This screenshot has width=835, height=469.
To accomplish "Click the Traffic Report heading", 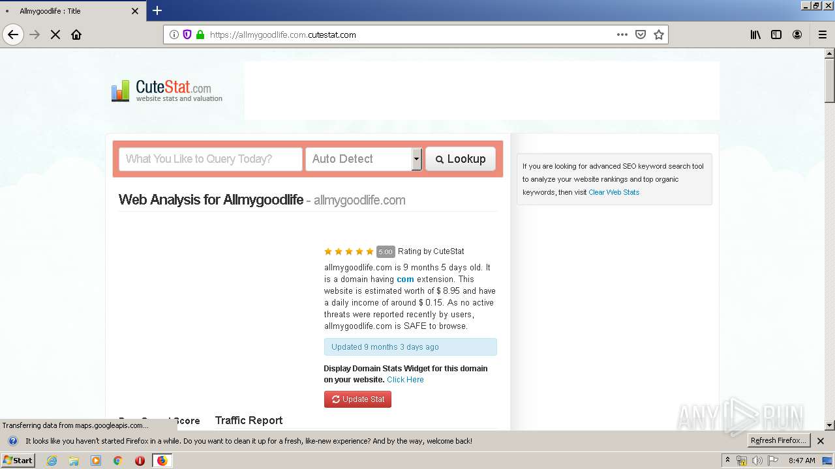I will [249, 421].
